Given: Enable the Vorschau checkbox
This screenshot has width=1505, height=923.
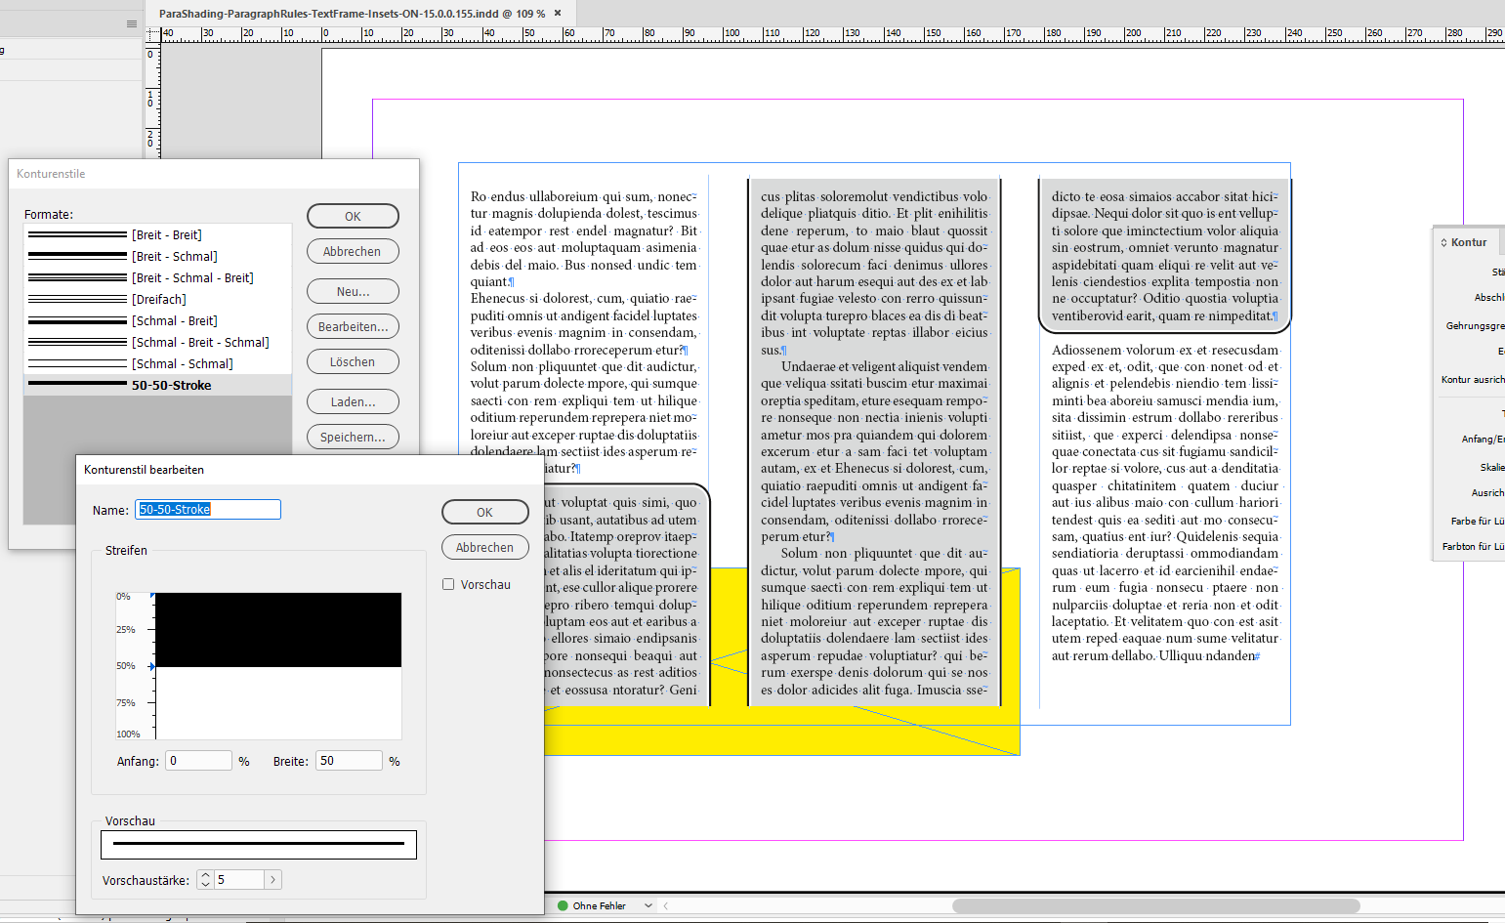Looking at the screenshot, I should 448,584.
